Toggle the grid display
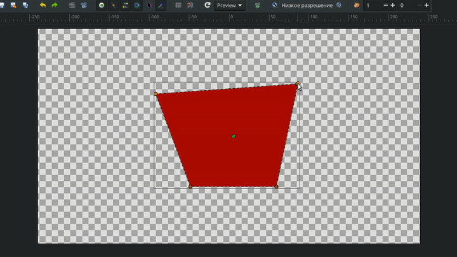457x257 pixels. [178, 5]
